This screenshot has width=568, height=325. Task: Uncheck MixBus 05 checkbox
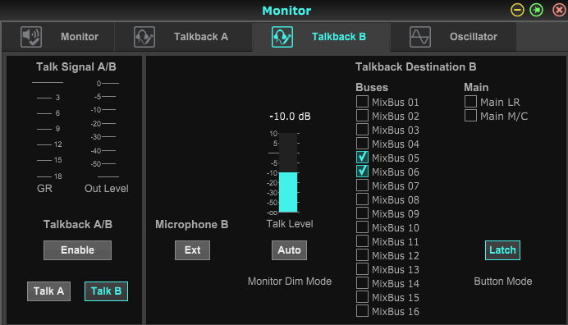click(362, 158)
